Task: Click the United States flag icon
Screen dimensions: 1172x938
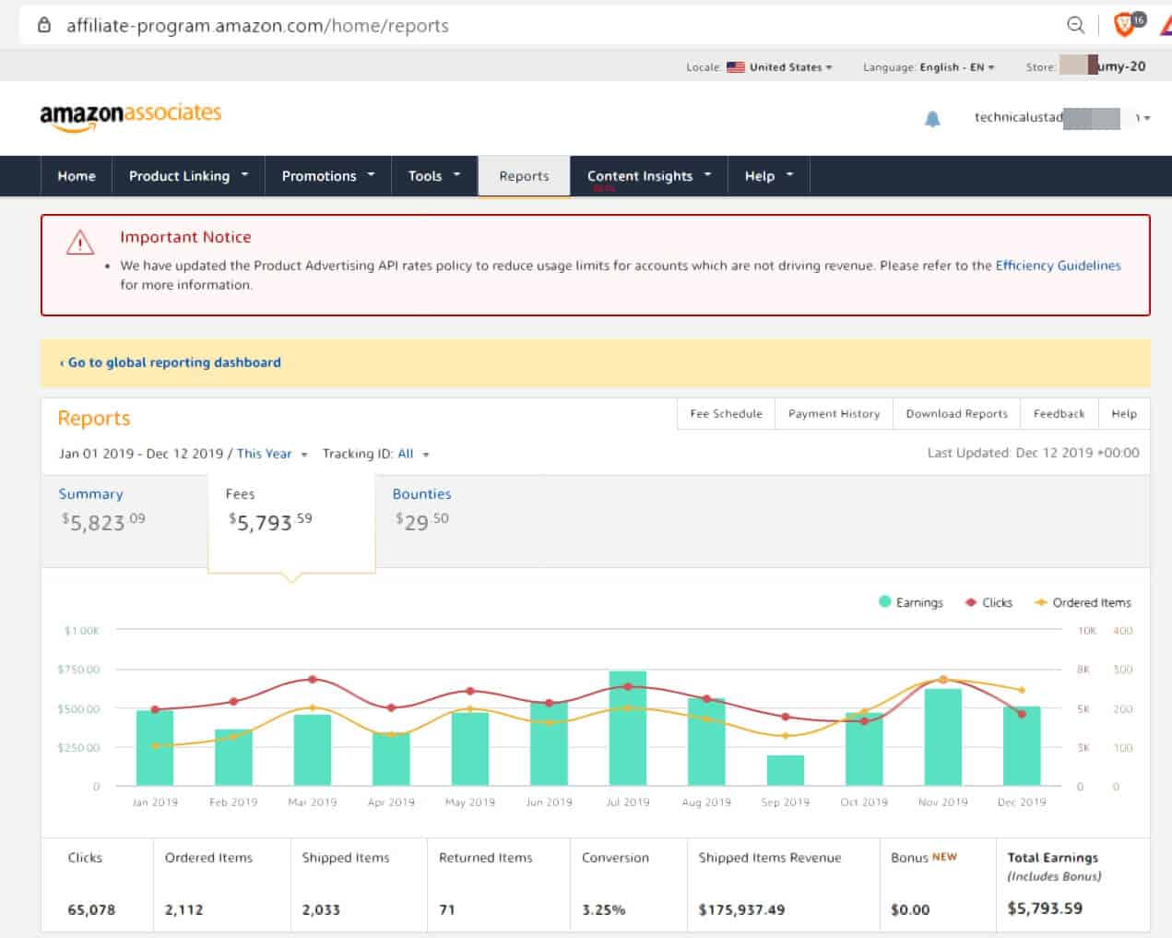Action: coord(735,67)
